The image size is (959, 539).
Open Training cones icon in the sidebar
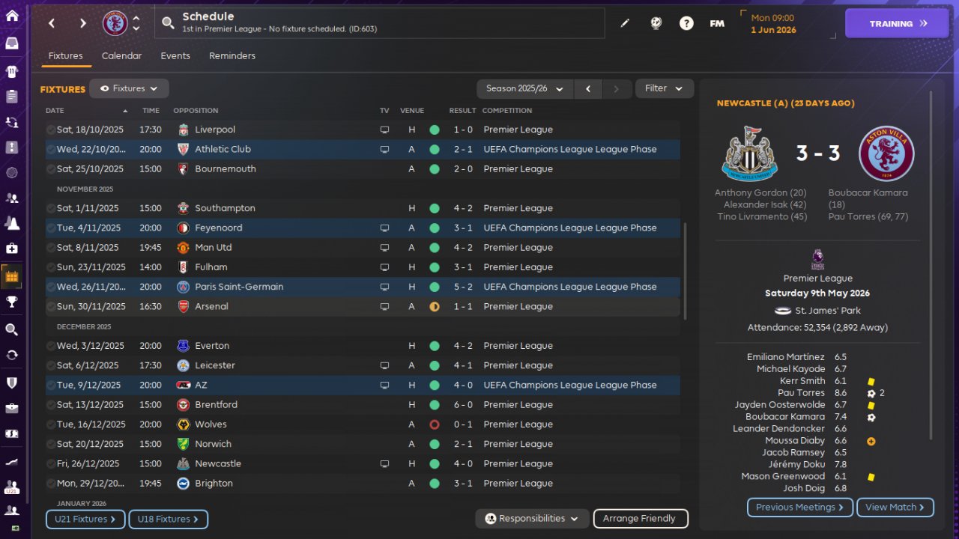pos(12,222)
